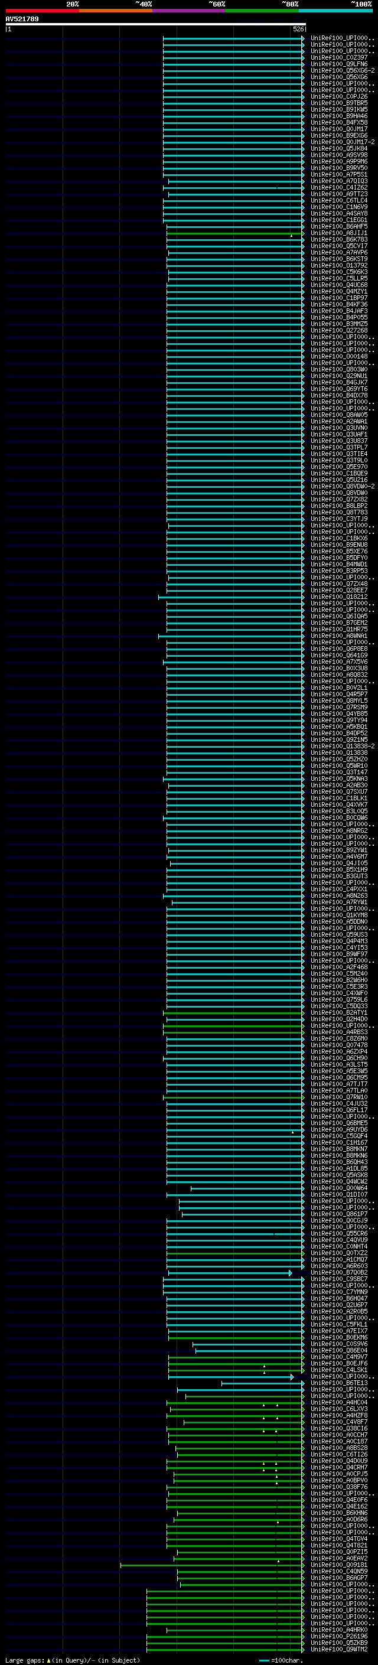This screenshot has width=378, height=1665.
Task: Open hit UniRef100_Q3U837
Action: click(339, 441)
